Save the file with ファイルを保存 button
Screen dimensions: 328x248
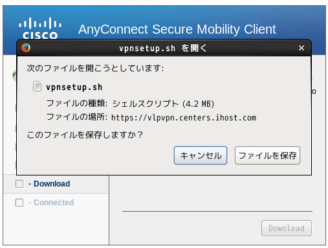pos(267,155)
